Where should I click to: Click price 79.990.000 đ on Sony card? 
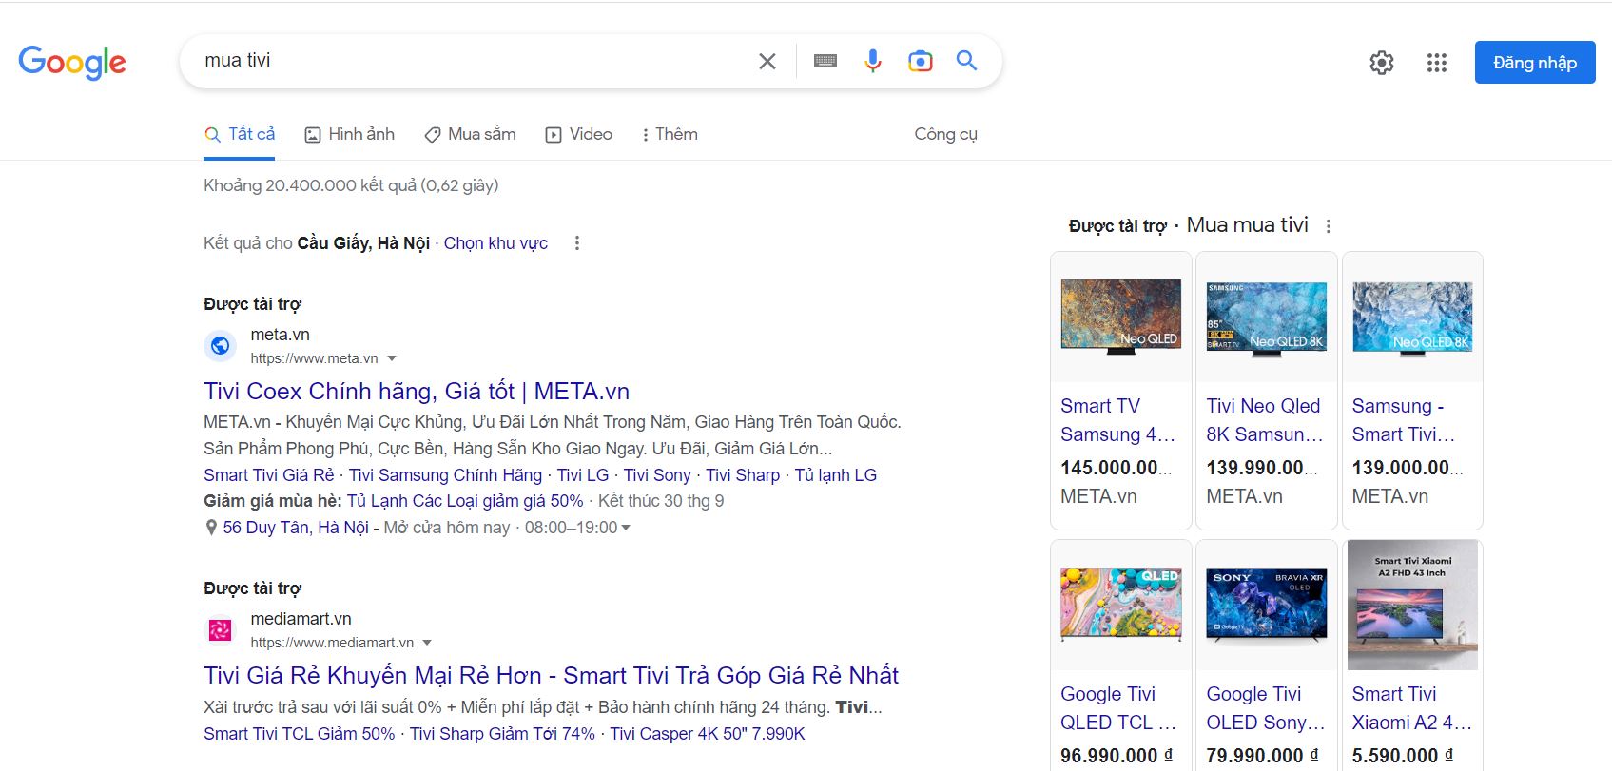coord(1263,756)
